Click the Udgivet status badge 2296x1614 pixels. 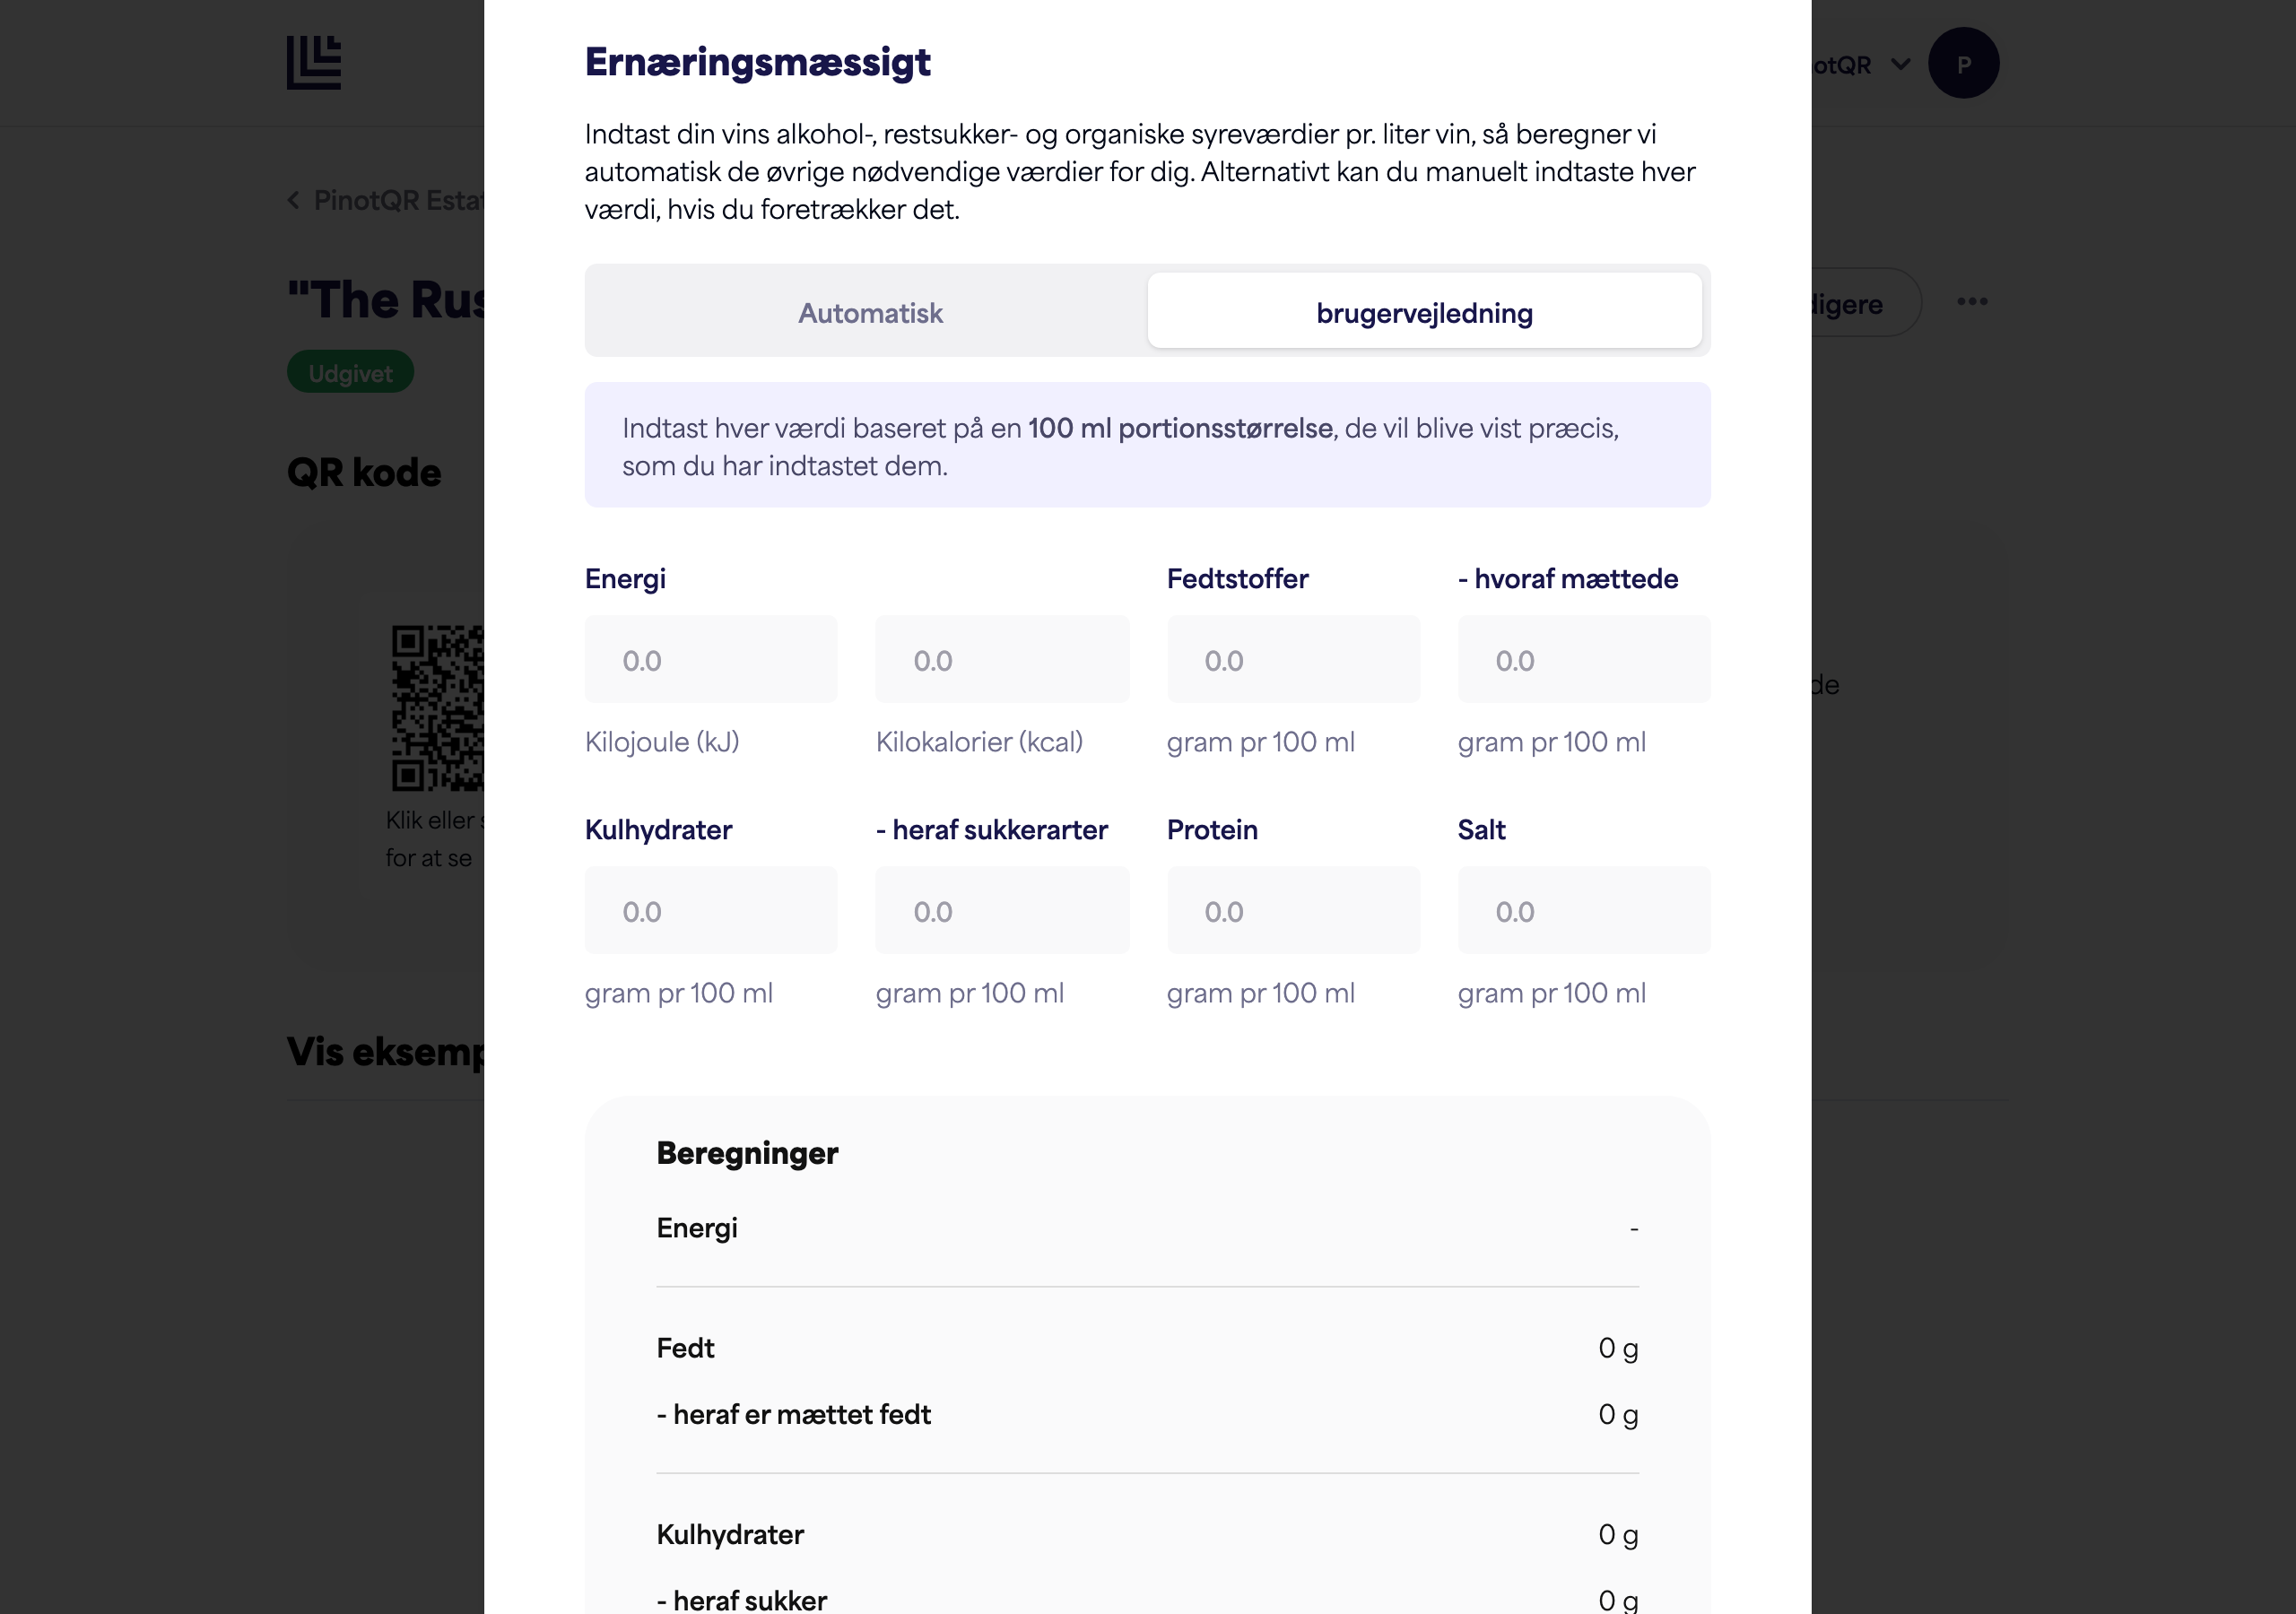click(350, 372)
